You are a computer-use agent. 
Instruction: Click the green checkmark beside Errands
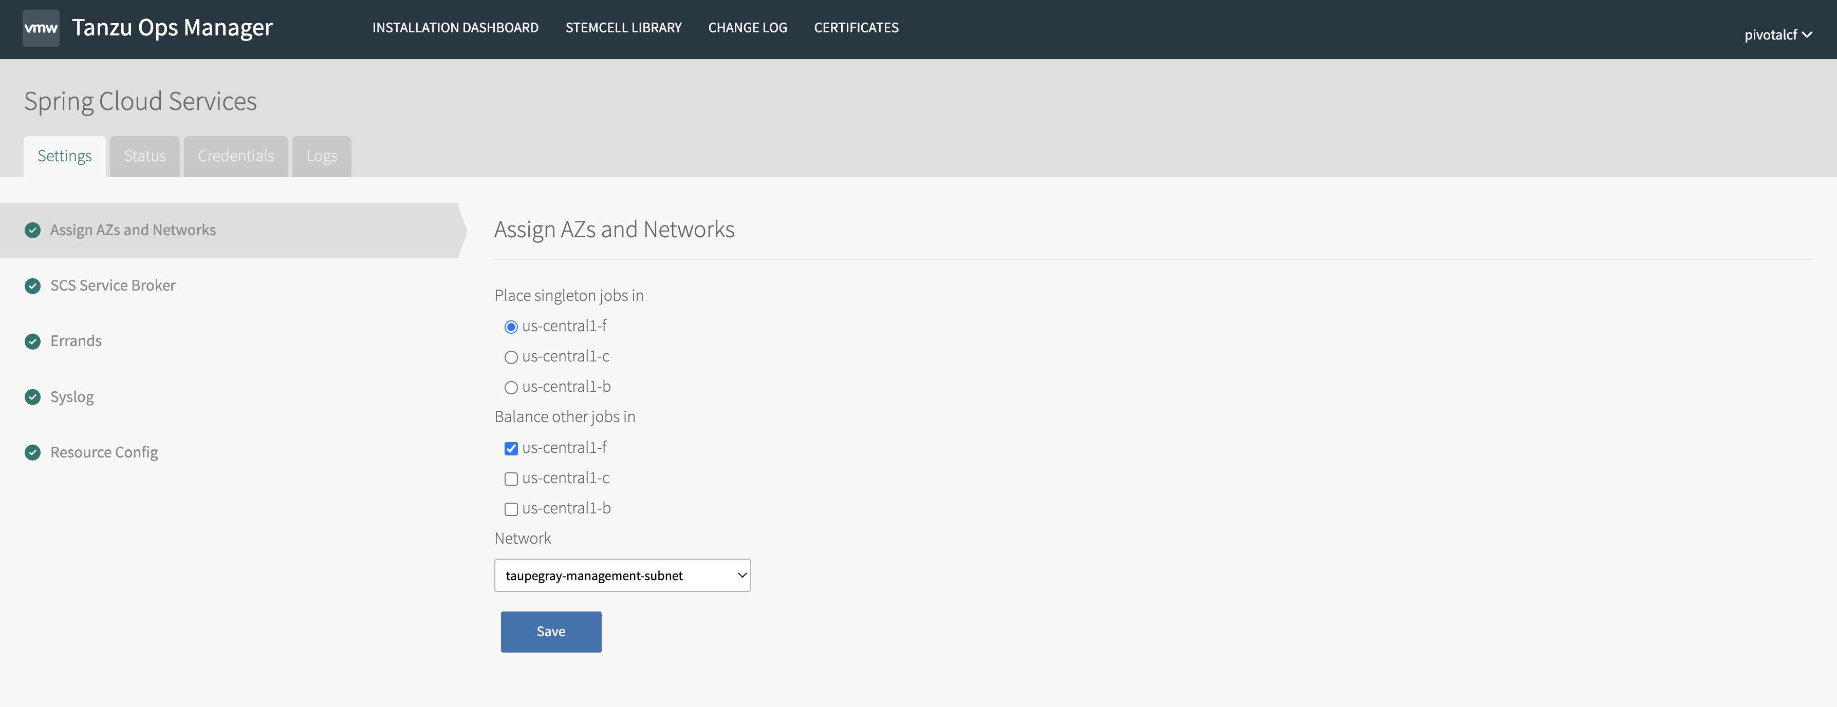pos(33,341)
